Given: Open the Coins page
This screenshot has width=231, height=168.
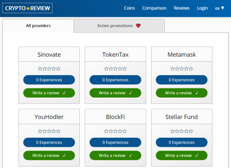Looking at the screenshot, I should [x=129, y=8].
